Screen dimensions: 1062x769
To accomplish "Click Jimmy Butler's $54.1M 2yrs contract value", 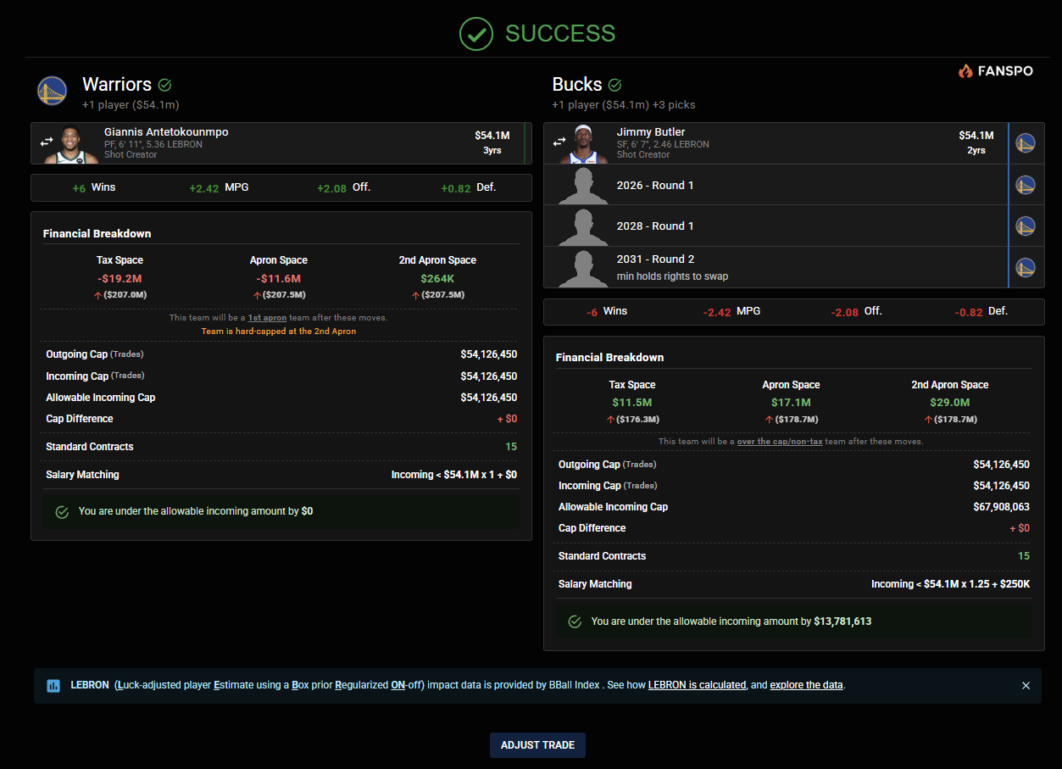I will click(x=976, y=142).
